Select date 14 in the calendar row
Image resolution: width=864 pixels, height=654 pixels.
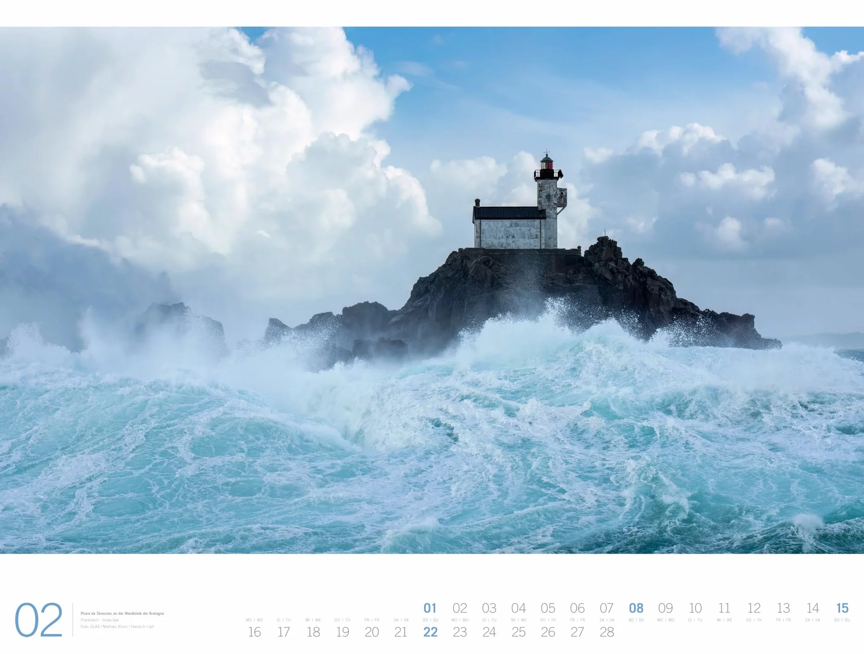tap(813, 608)
